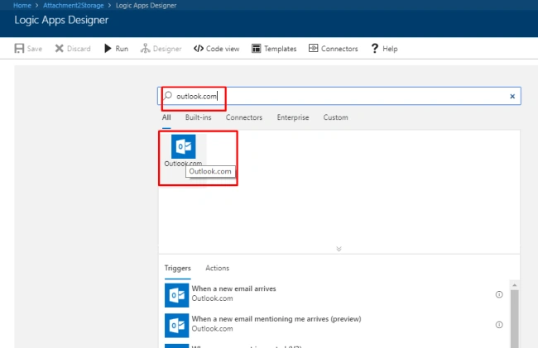
Task: Click Outlook icon for new email arrives trigger
Action: point(176,295)
